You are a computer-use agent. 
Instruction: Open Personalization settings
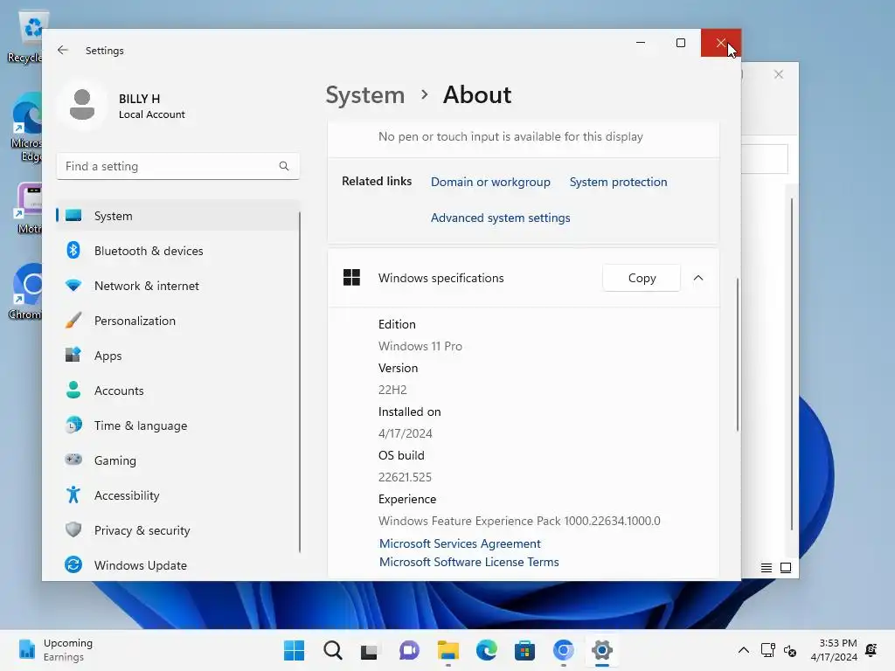coord(177,321)
